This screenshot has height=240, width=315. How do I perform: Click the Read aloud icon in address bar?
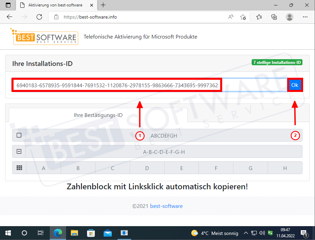[231, 17]
